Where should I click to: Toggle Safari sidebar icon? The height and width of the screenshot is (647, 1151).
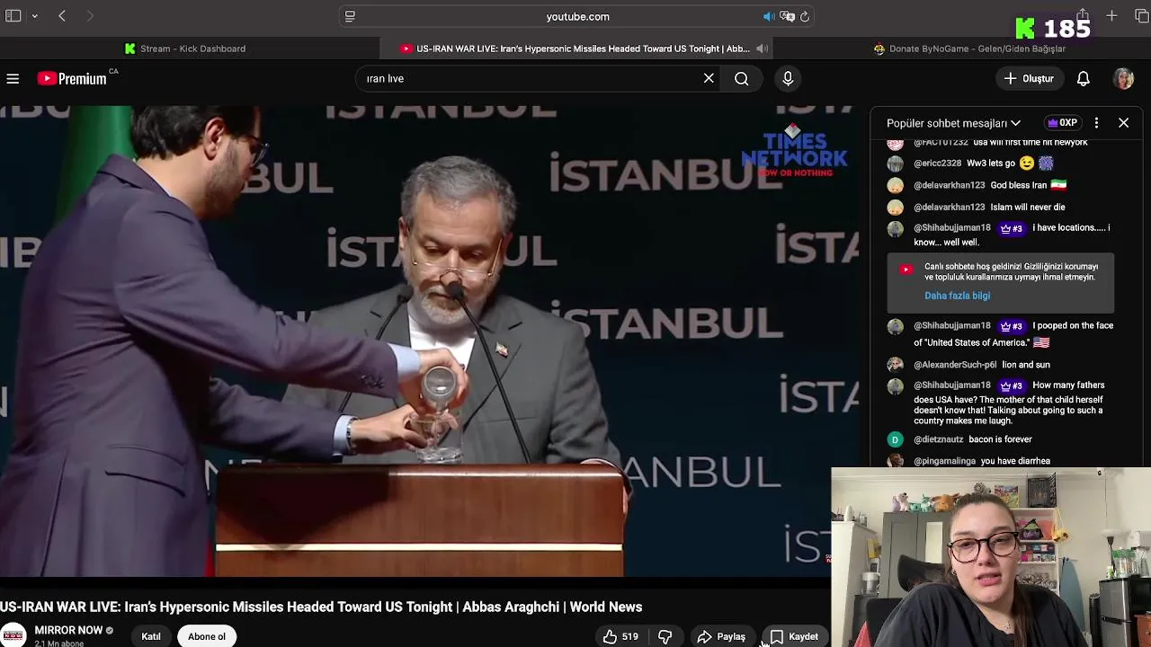[x=13, y=16]
